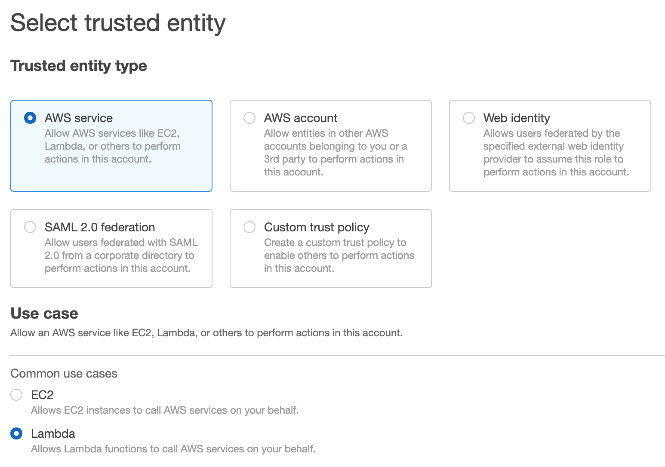Click the Lambda use case label
The width and height of the screenshot is (665, 467).
click(x=53, y=433)
